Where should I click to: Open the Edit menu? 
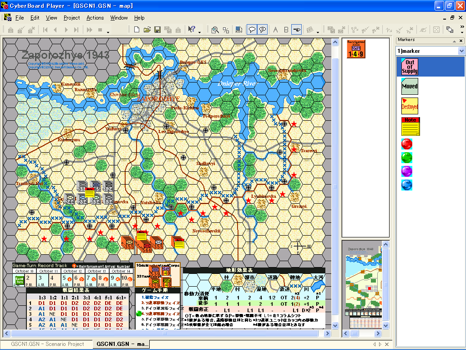(35, 18)
